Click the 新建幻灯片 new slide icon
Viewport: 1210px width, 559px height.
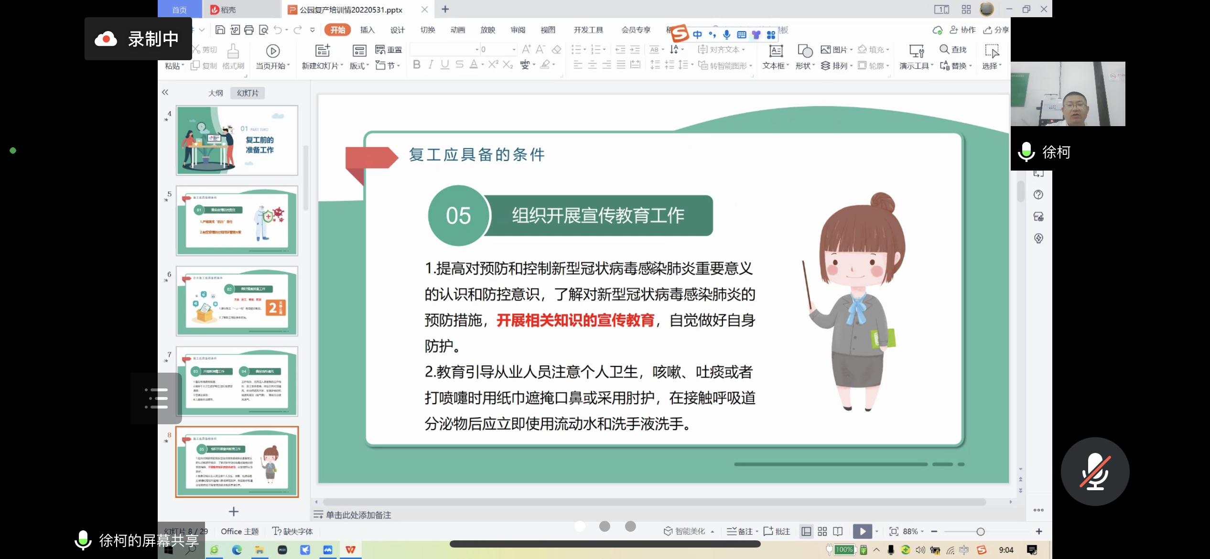pos(322,52)
